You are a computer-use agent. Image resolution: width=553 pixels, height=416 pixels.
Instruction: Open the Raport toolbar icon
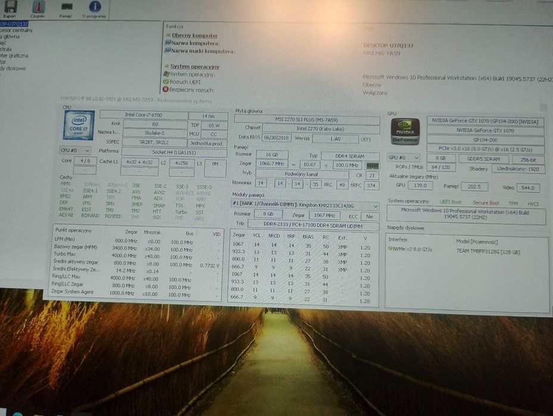pyautogui.click(x=10, y=8)
